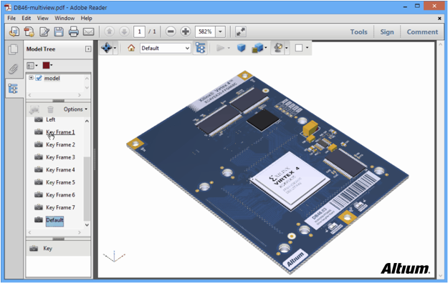Uncheck the model visibility checkbox
This screenshot has height=283, width=448.
pos(39,78)
